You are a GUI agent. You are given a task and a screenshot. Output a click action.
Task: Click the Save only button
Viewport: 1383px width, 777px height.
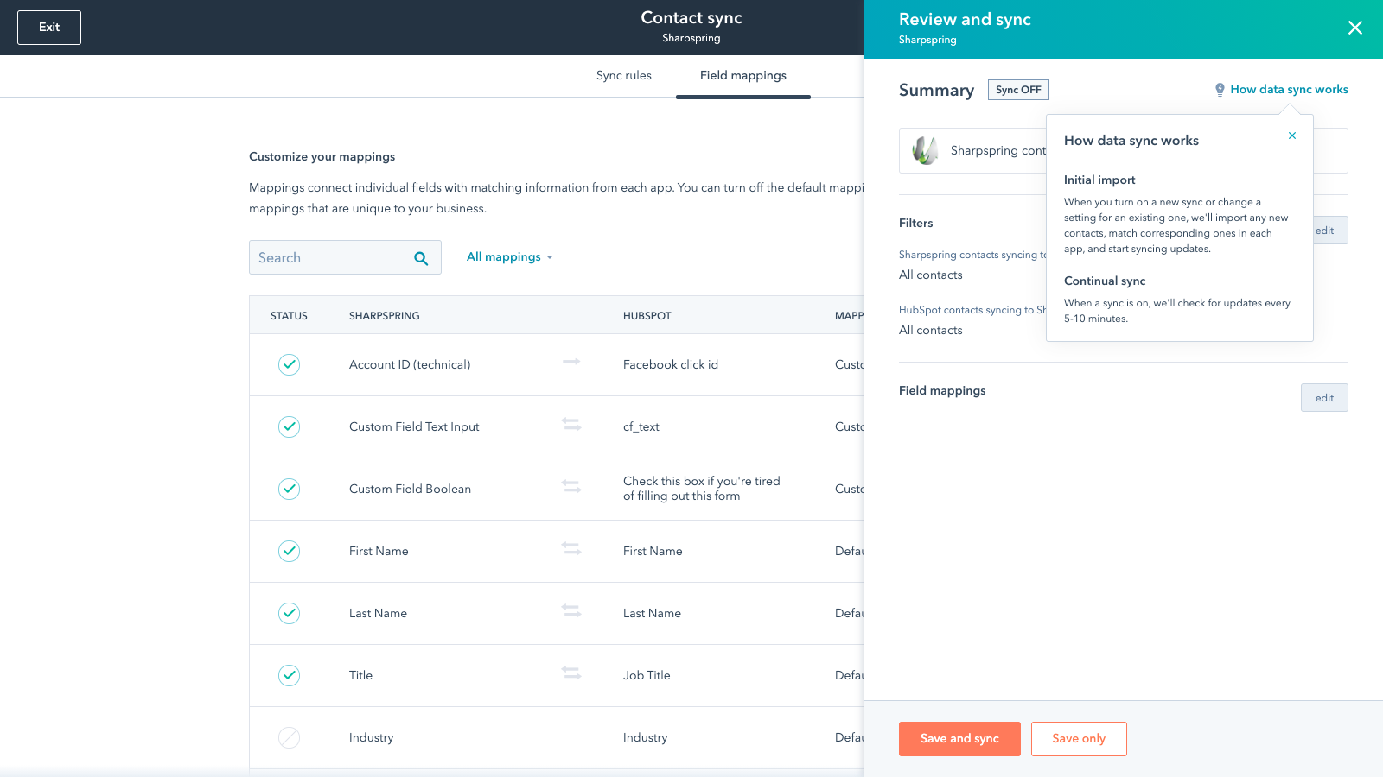[1078, 739]
